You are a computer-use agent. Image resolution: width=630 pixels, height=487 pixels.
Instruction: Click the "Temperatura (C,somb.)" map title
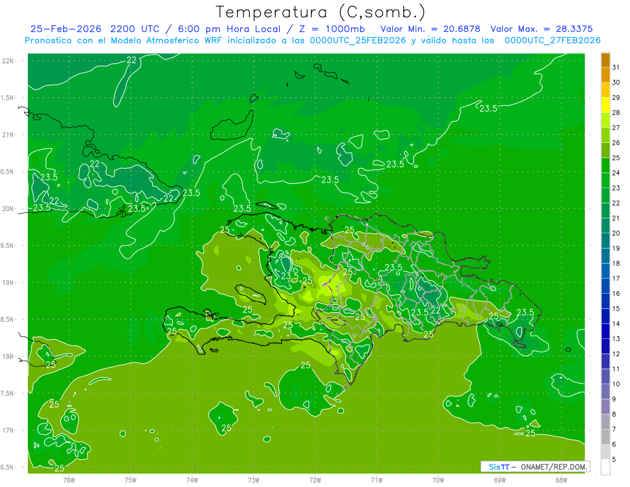coord(321,12)
